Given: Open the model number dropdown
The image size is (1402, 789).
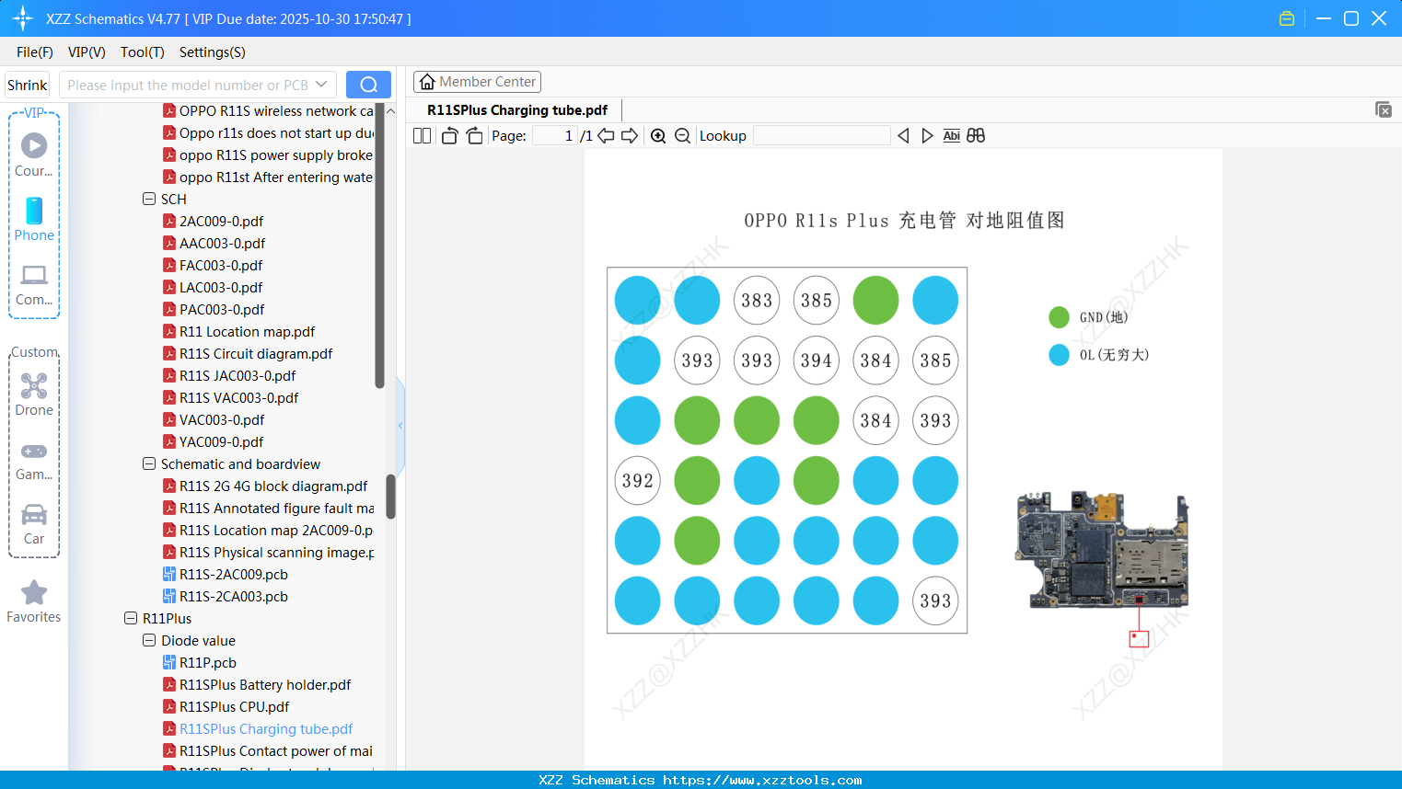Looking at the screenshot, I should coord(321,85).
